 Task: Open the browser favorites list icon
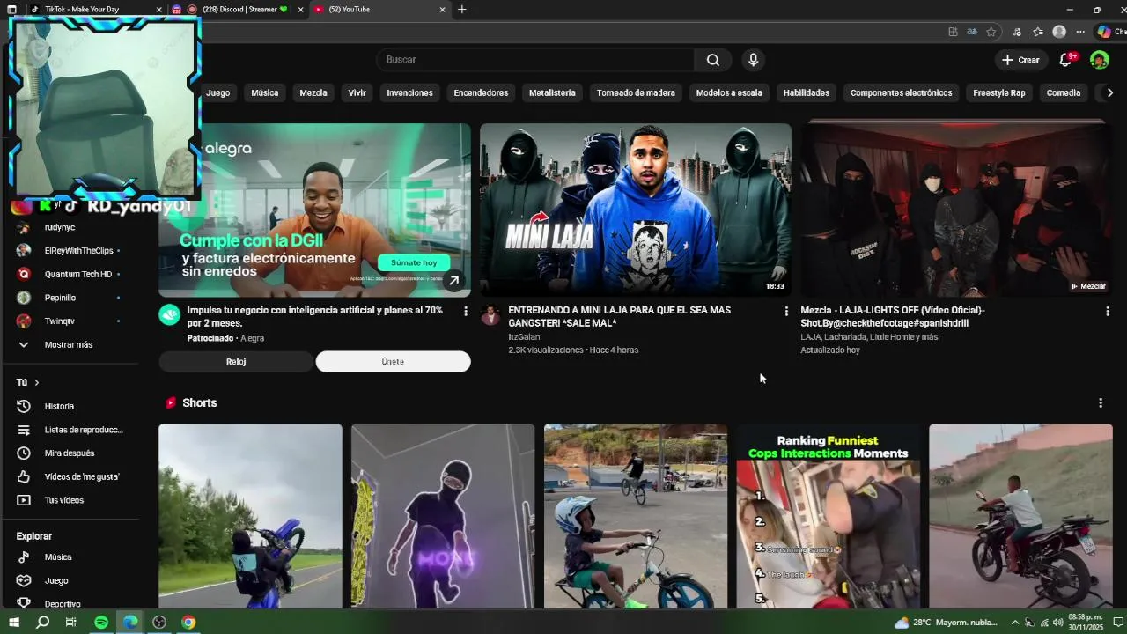[1038, 32]
